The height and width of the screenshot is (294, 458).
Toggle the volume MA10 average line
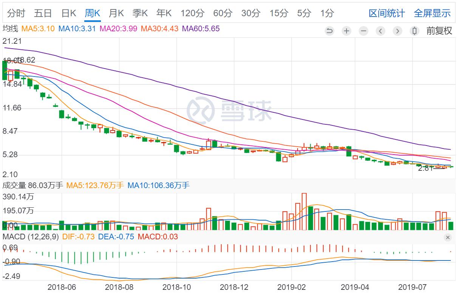[159, 185]
